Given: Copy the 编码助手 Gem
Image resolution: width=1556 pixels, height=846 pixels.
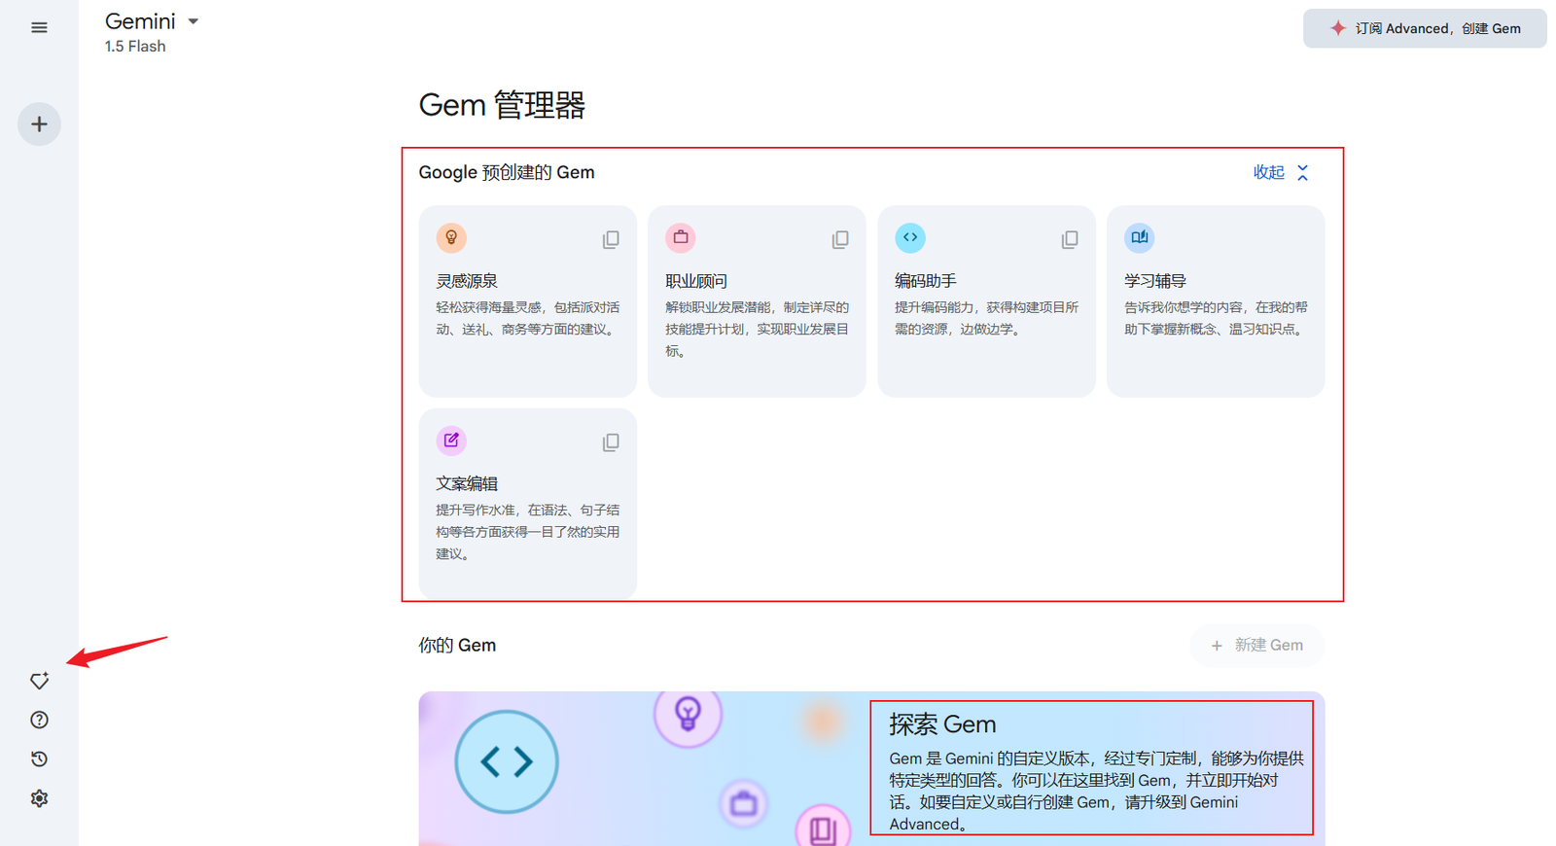Looking at the screenshot, I should click(x=1070, y=239).
